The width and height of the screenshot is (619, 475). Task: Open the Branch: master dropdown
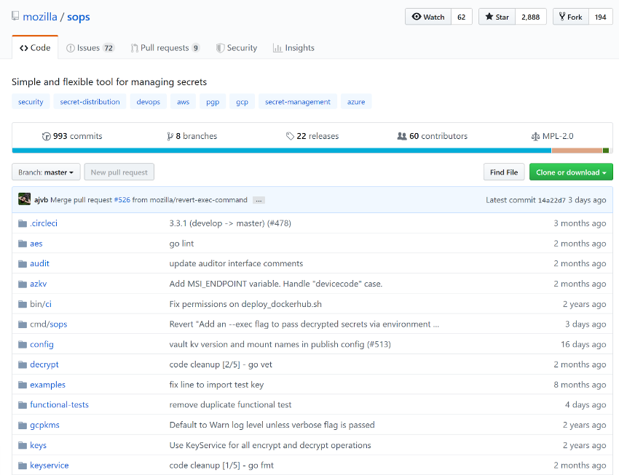[46, 172]
